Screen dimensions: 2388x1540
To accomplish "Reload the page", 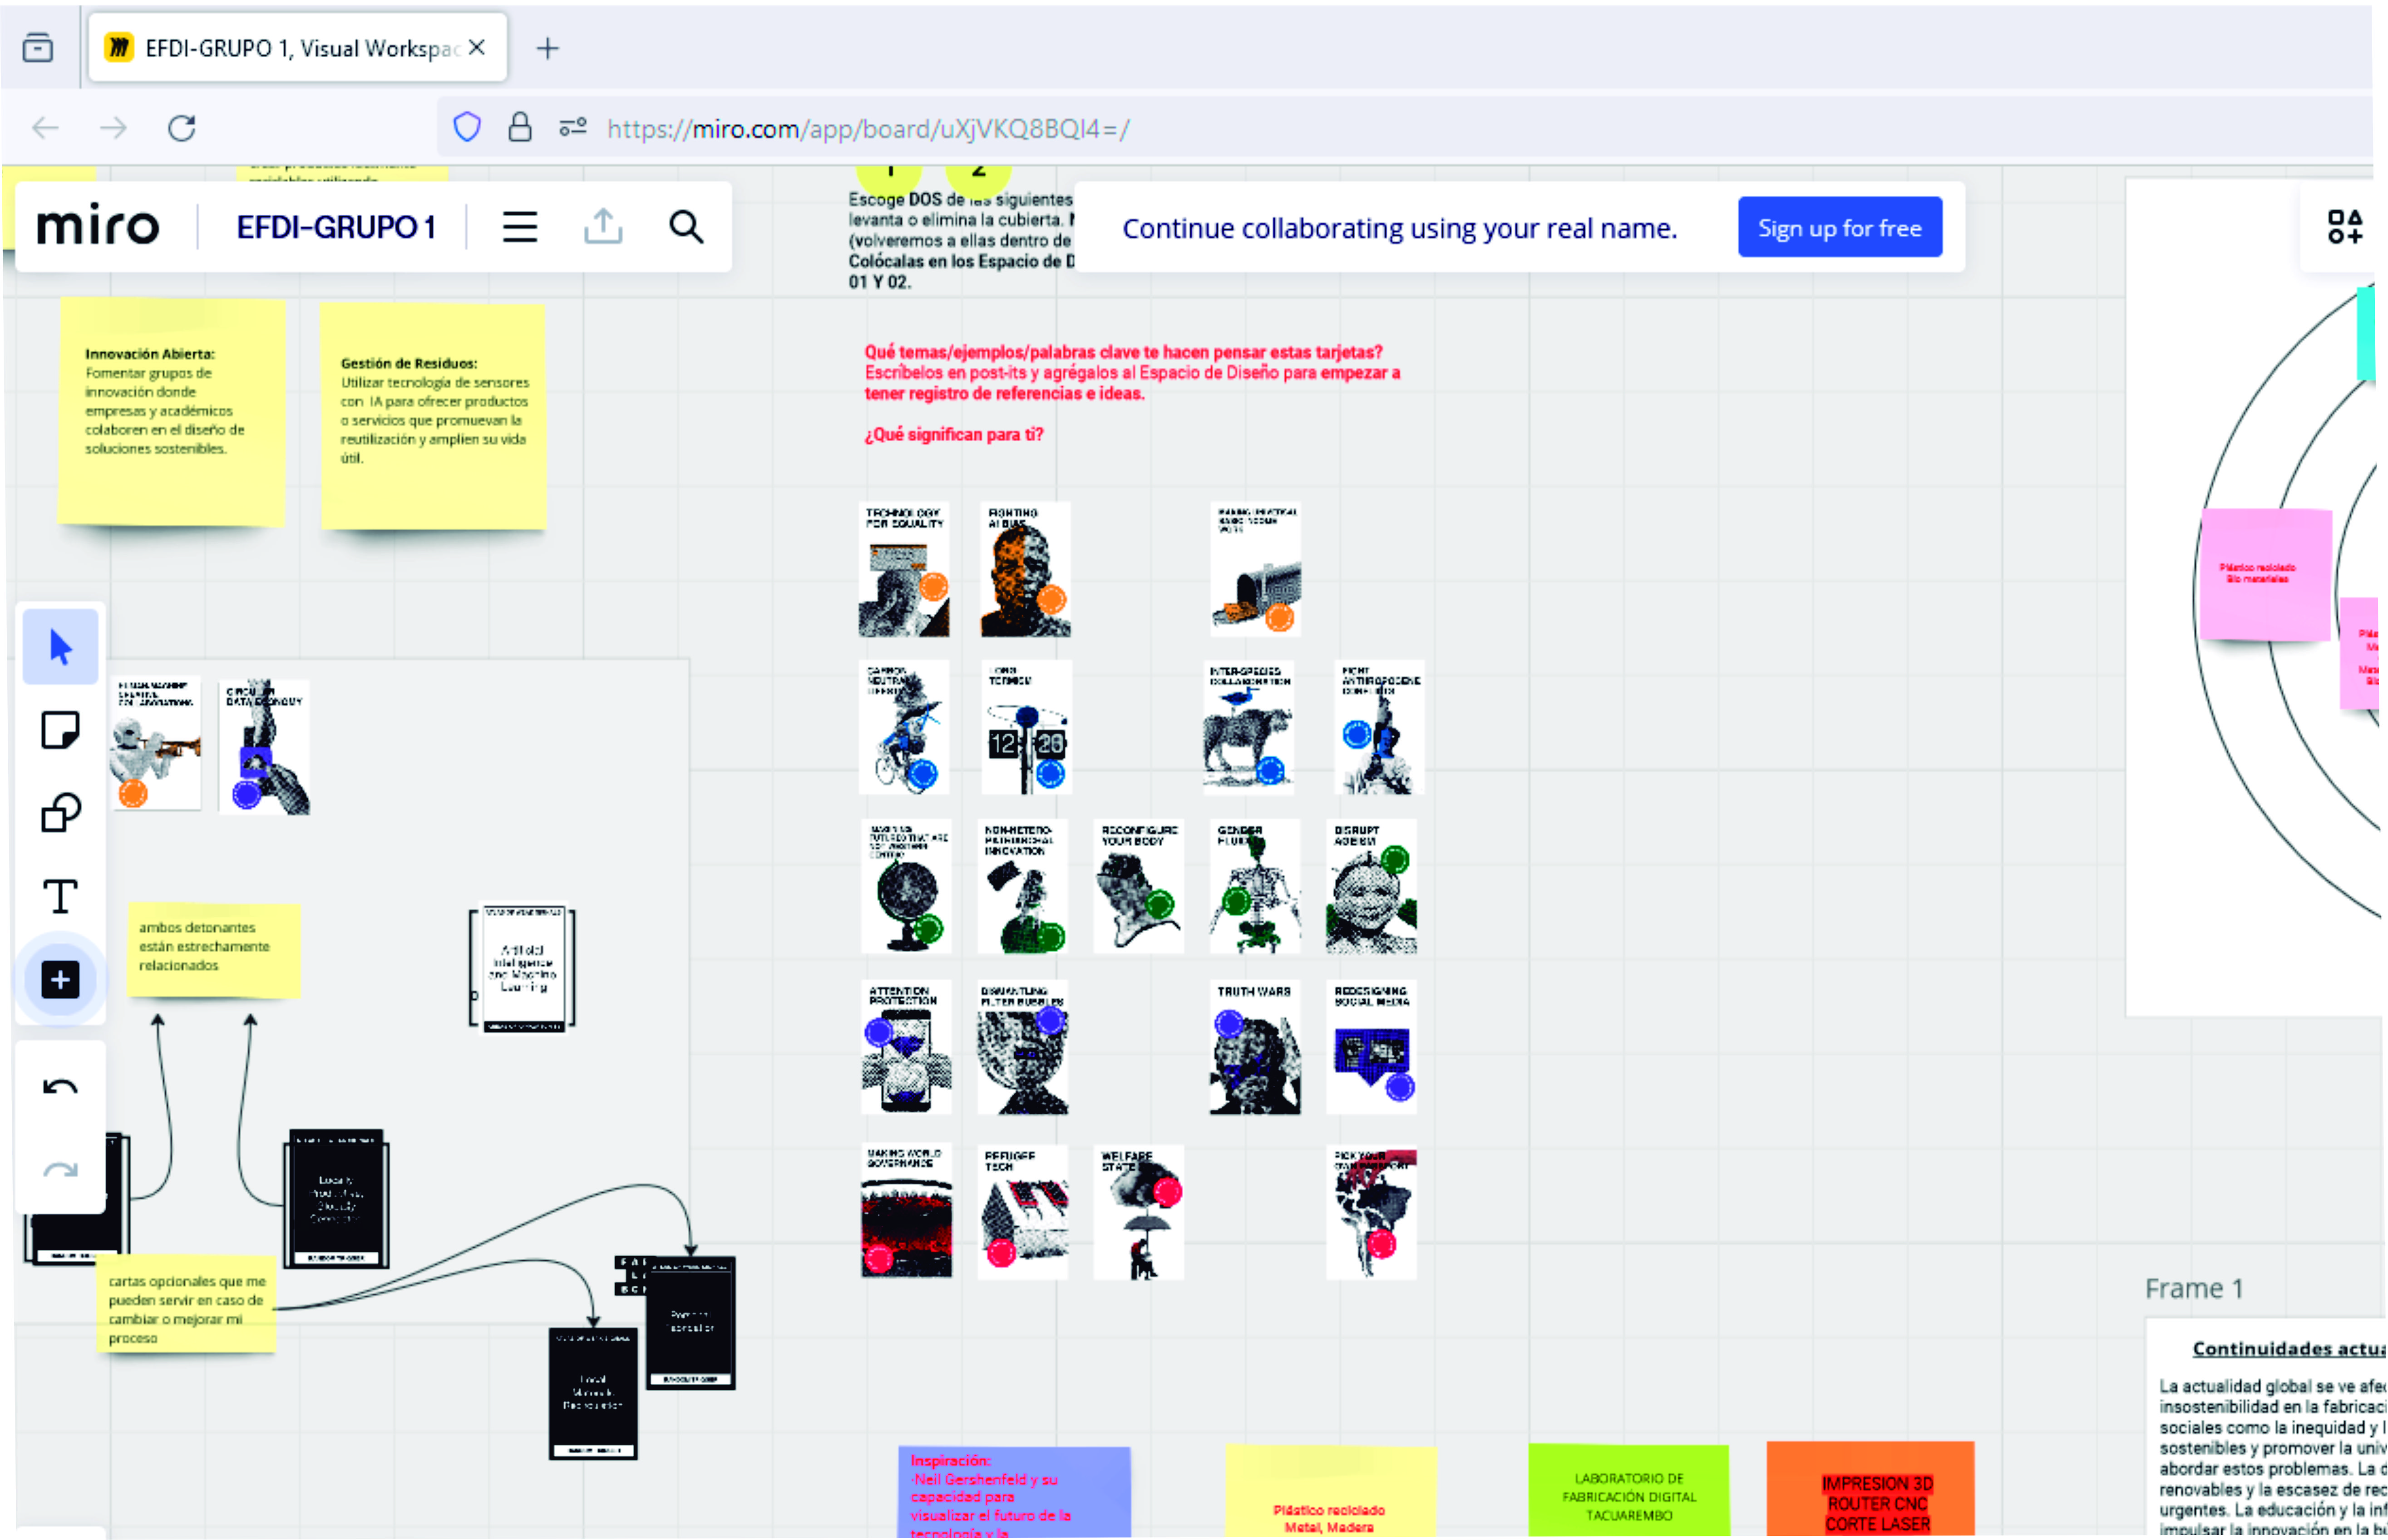I will [181, 128].
